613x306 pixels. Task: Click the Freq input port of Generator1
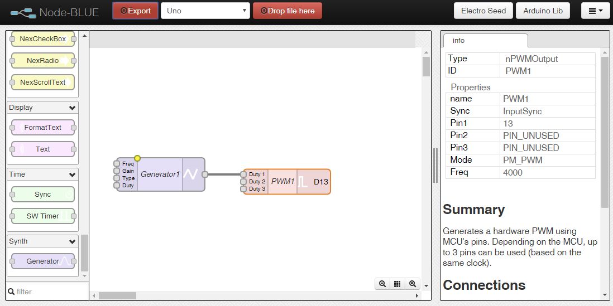coord(117,163)
